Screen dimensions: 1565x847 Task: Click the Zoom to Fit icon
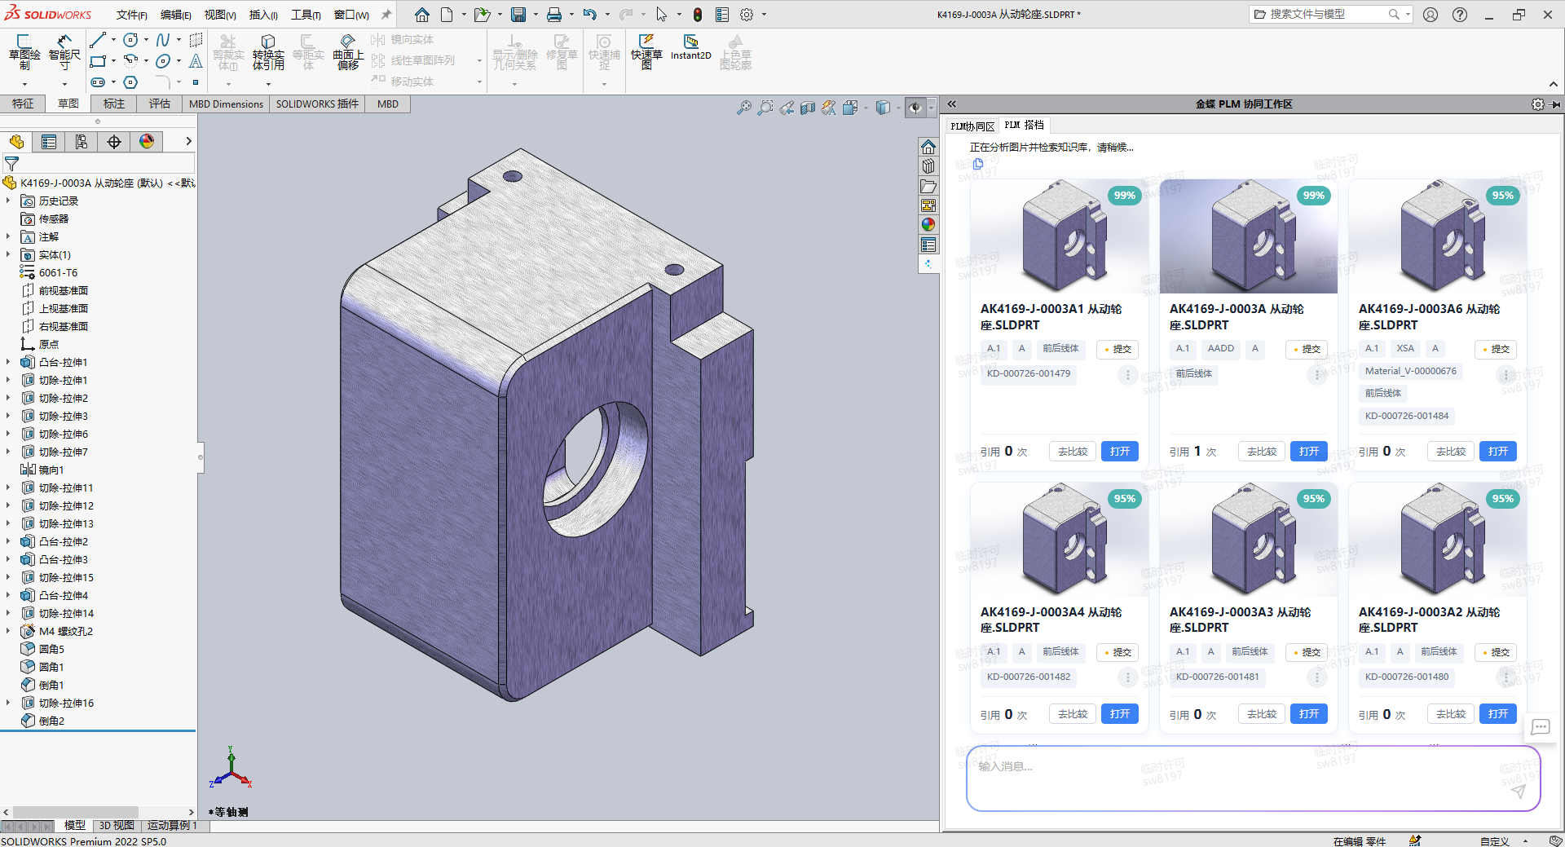(743, 108)
